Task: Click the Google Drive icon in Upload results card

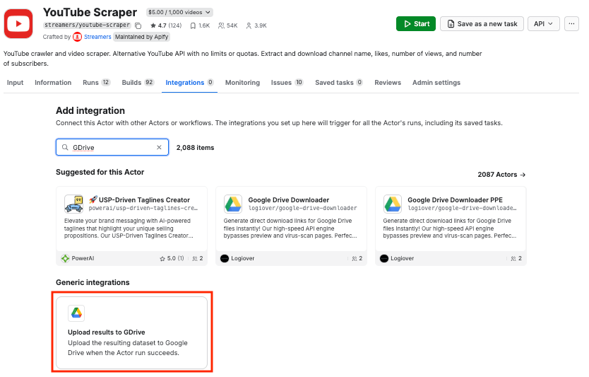Action: pyautogui.click(x=76, y=313)
